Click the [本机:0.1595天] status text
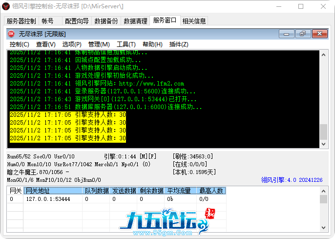The height and width of the screenshot is (239, 335). click(x=194, y=172)
